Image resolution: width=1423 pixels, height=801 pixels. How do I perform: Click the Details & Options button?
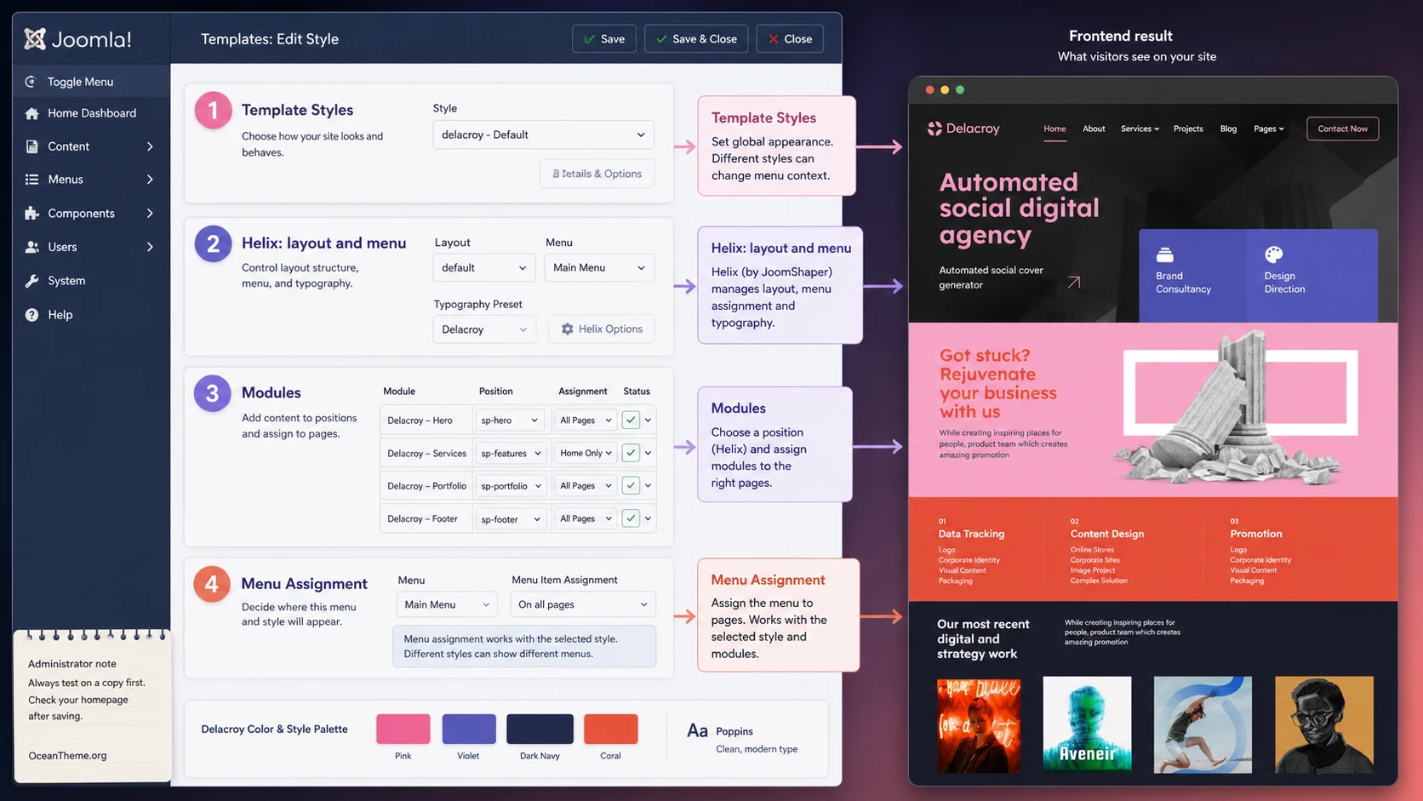[597, 174]
